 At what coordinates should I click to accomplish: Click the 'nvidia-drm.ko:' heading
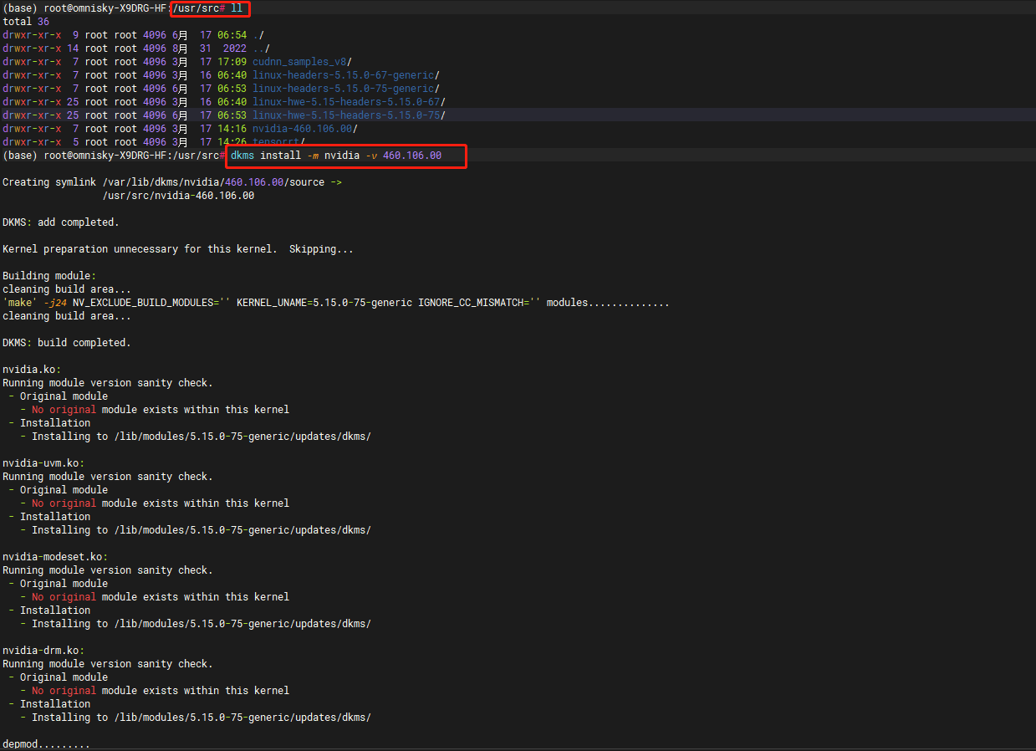click(43, 651)
